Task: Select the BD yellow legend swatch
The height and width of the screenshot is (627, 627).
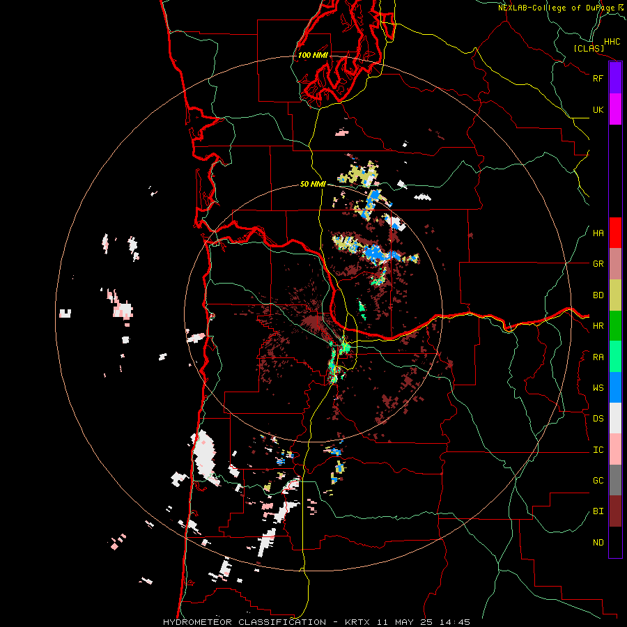Action: tap(615, 295)
